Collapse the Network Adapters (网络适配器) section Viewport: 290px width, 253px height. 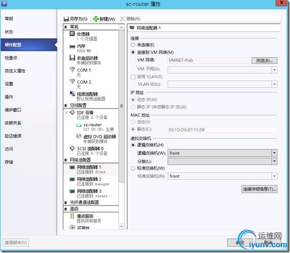[66, 160]
